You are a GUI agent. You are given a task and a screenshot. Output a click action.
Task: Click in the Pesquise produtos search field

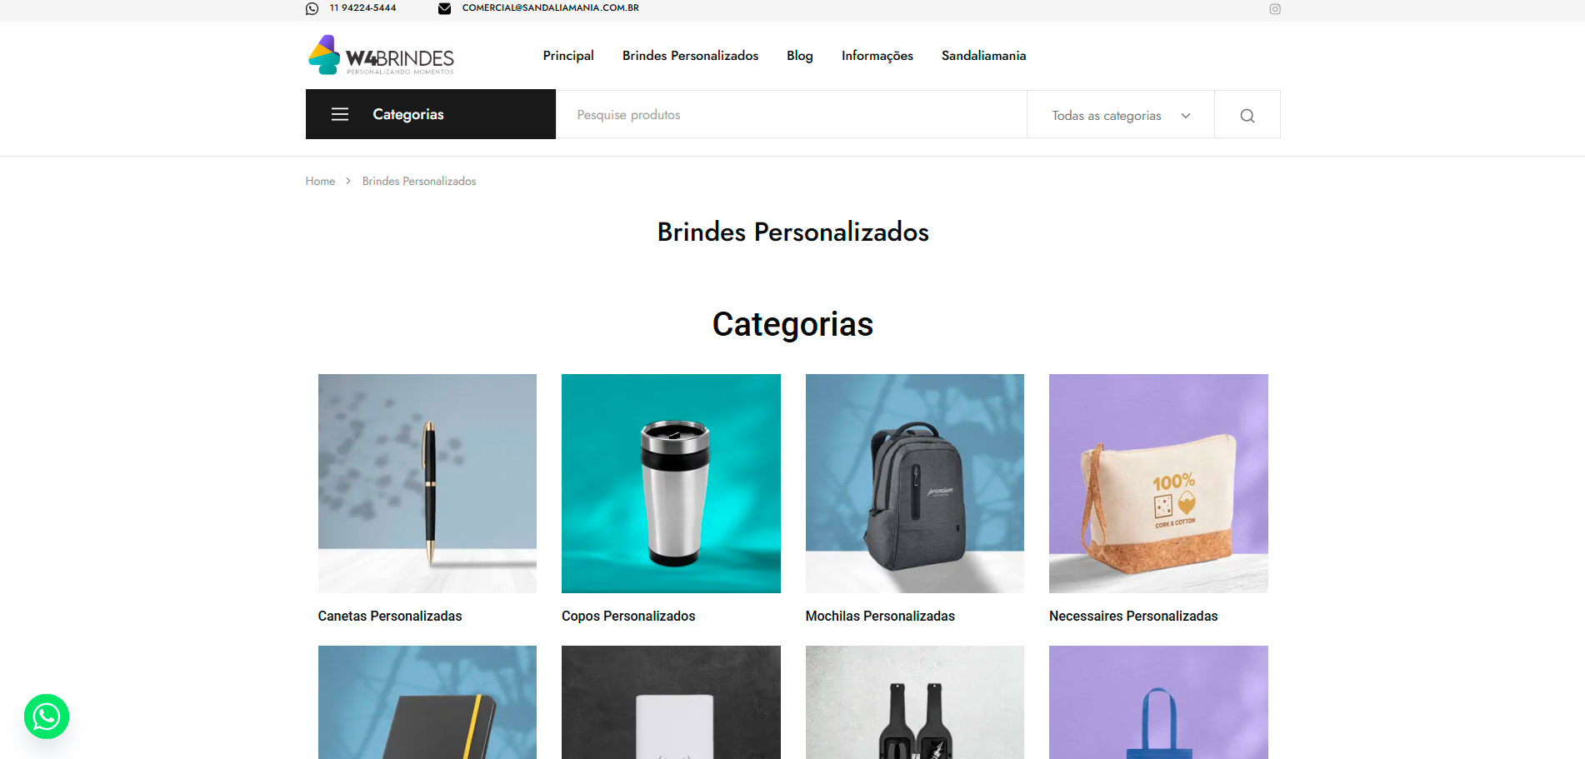pos(791,115)
